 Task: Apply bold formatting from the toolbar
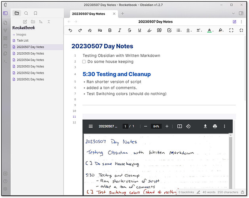click(110, 30)
